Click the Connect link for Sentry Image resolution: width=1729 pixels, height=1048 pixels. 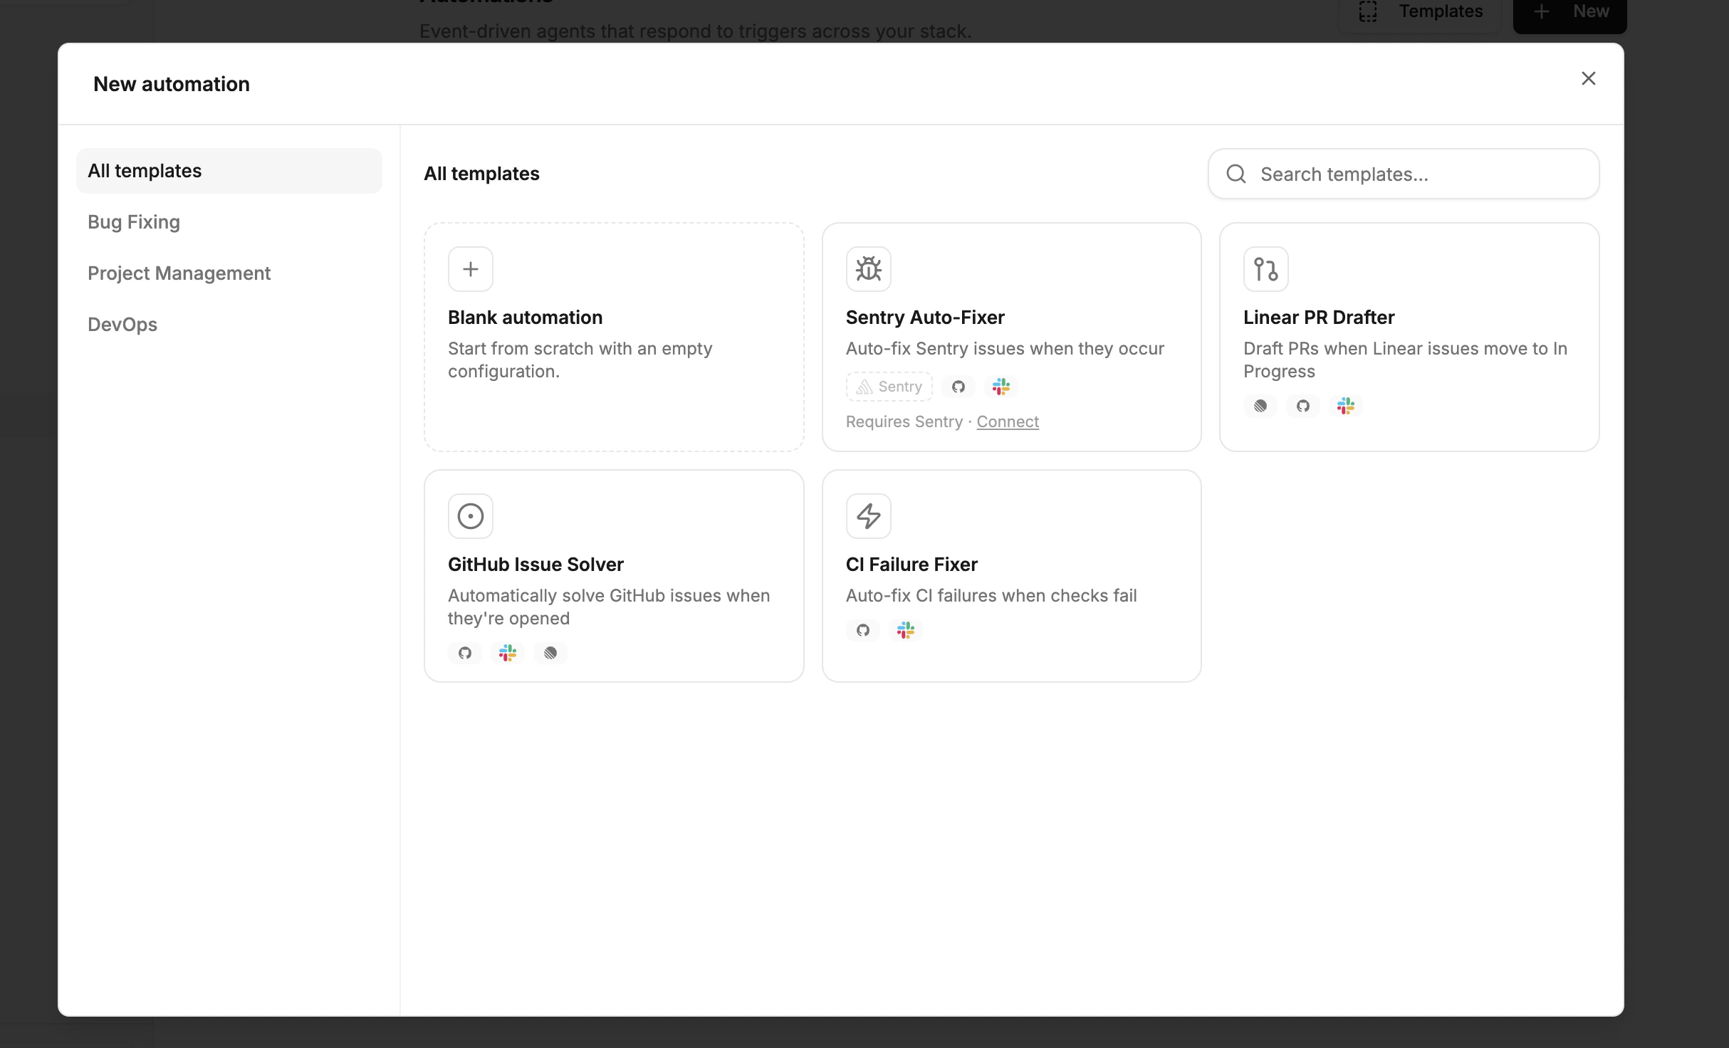pos(1007,421)
